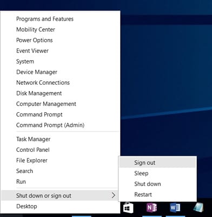Open Word from the taskbar
This screenshot has width=212, height=217.
(175, 208)
